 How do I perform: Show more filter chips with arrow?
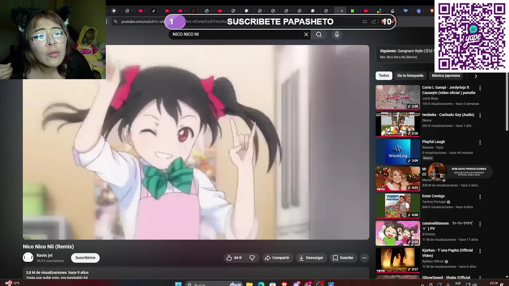pyautogui.click(x=476, y=76)
